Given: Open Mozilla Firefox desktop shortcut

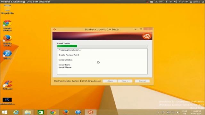Looking at the screenshot, I should 7,41.
